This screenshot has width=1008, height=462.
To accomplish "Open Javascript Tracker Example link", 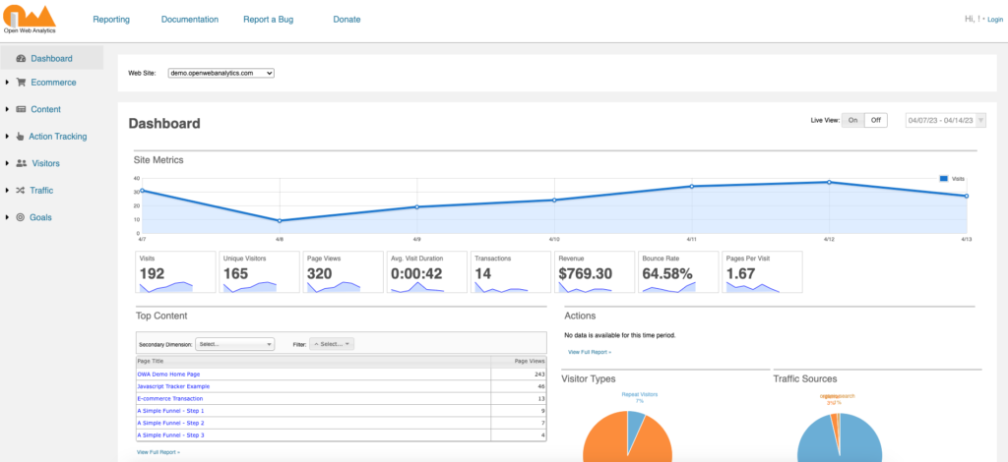I will (173, 386).
